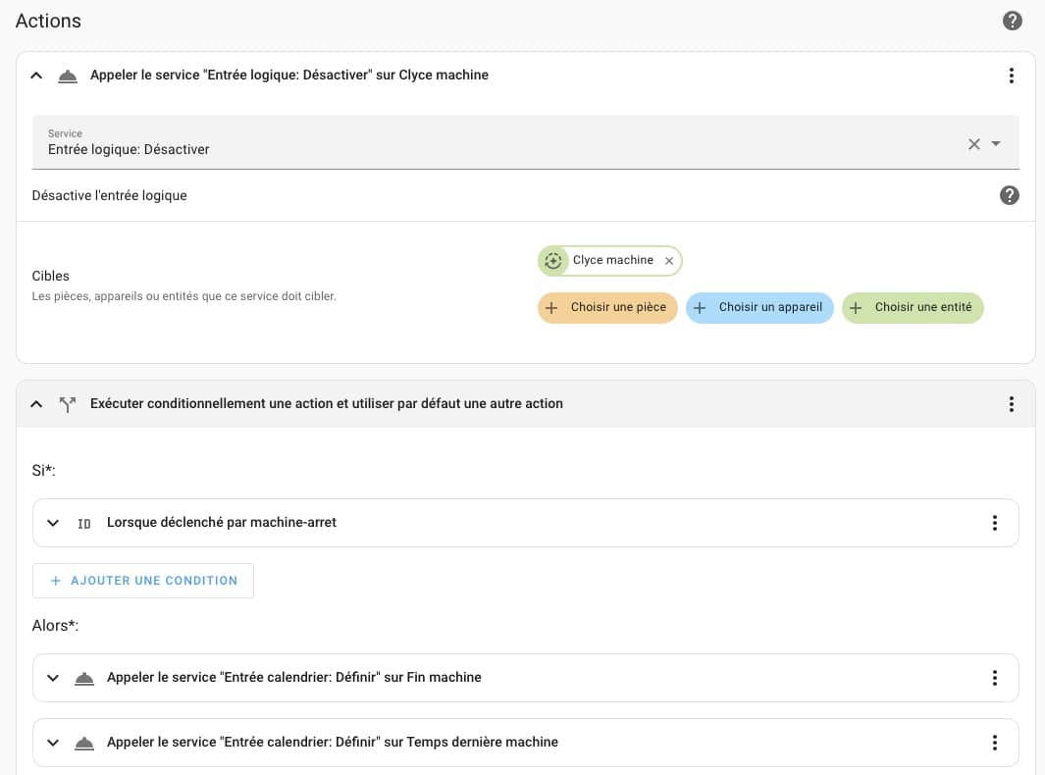
Task: Open three-dot menu for Temps dernière machine
Action: point(994,743)
